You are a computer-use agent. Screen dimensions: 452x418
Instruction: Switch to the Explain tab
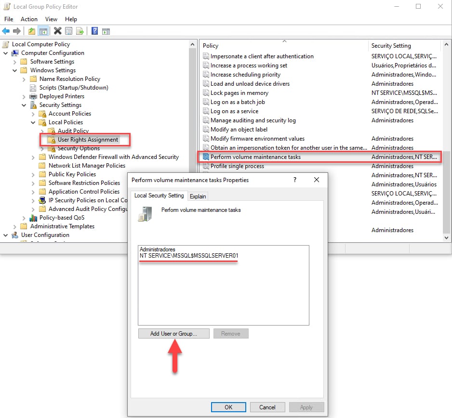click(198, 196)
